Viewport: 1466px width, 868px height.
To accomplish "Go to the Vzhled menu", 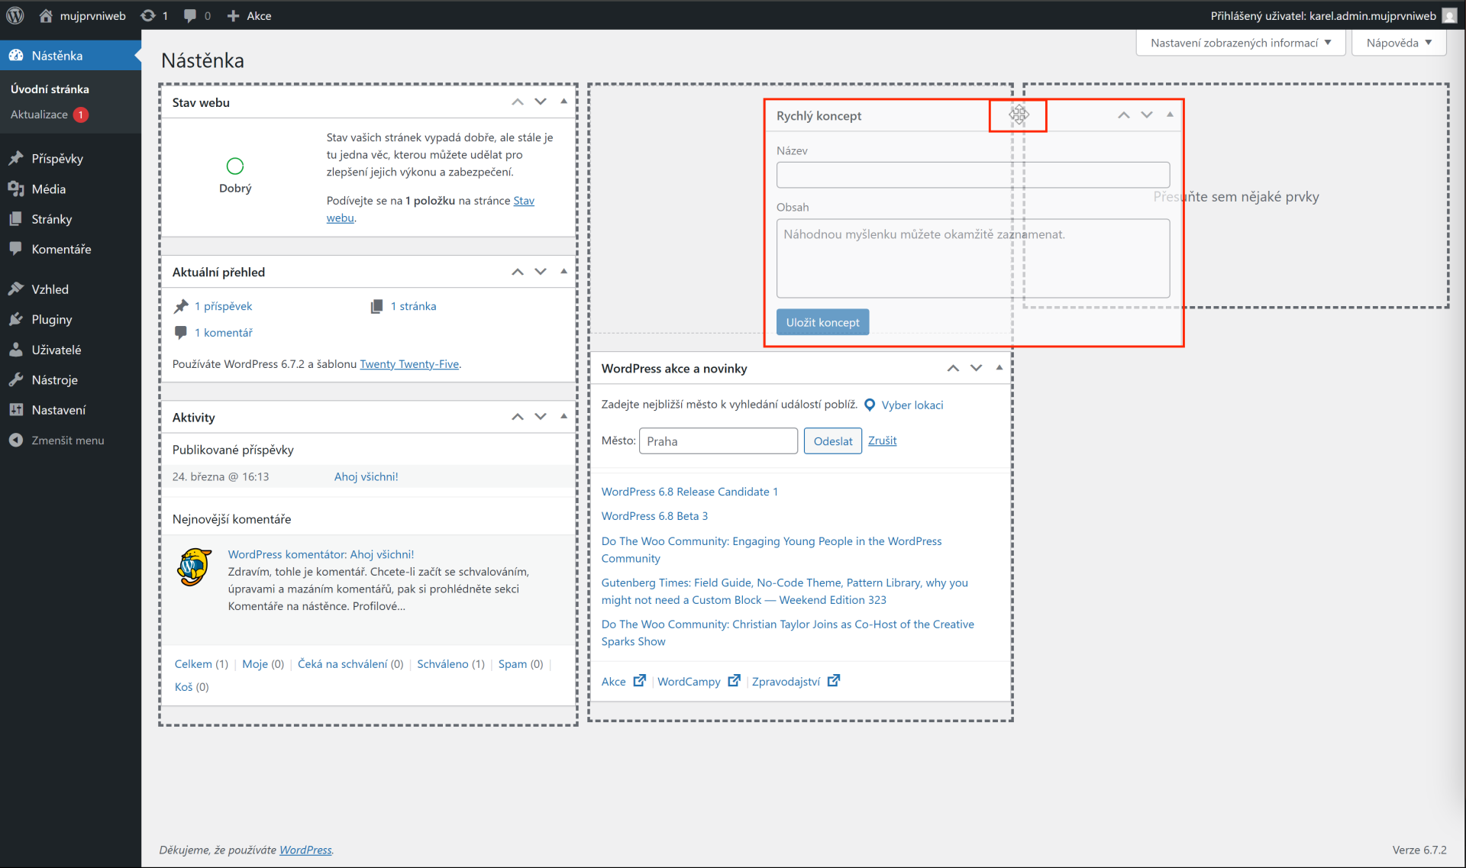I will (50, 289).
